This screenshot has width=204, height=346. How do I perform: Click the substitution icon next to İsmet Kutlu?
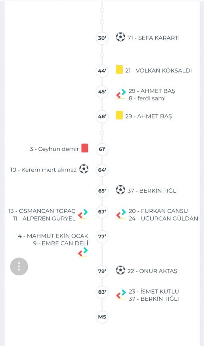point(121,294)
